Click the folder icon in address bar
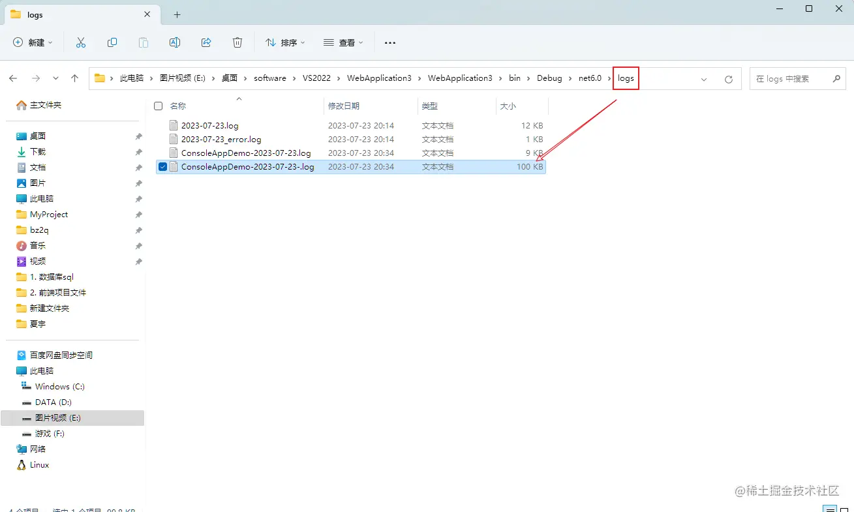Viewport: 854px width, 512px height. 100,78
